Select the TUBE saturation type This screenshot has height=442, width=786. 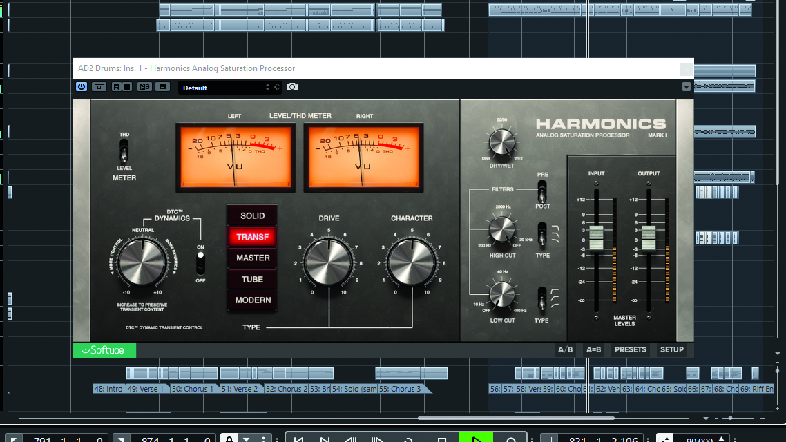click(x=252, y=279)
